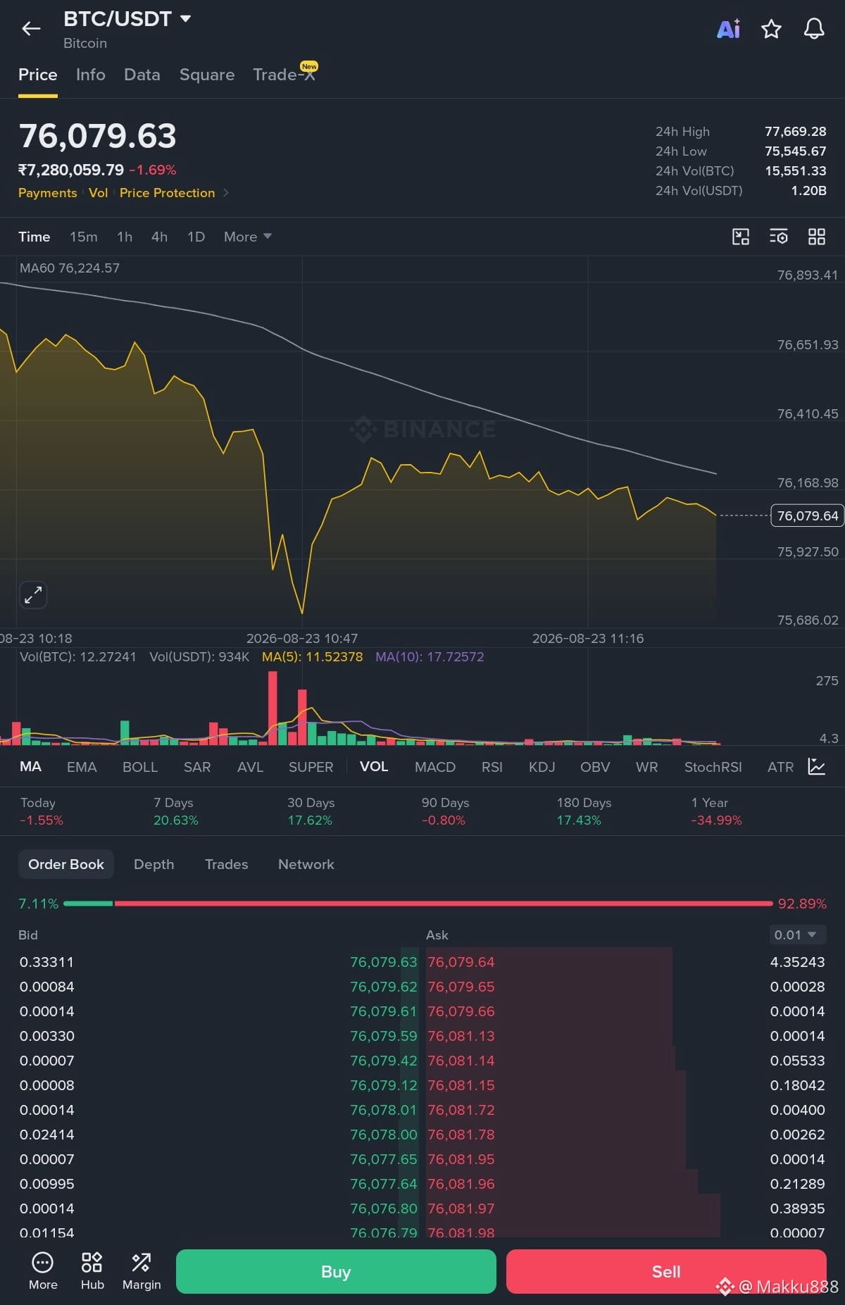The height and width of the screenshot is (1305, 845).
Task: Select bid price 76,079.63
Action: [x=384, y=962]
